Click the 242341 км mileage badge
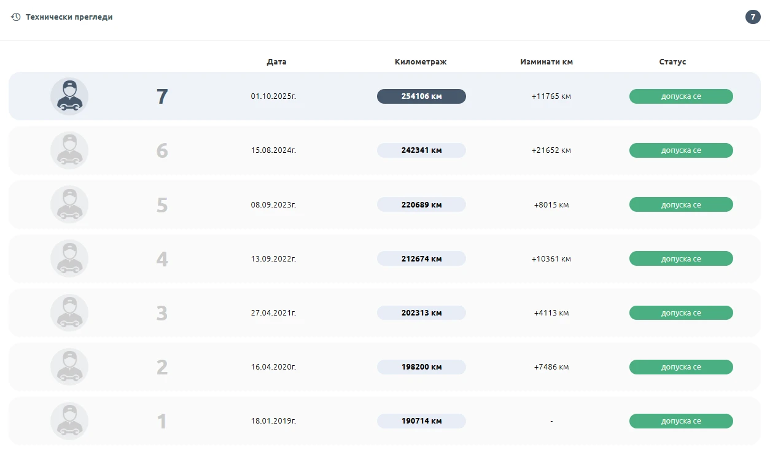The height and width of the screenshot is (453, 770). click(x=421, y=150)
